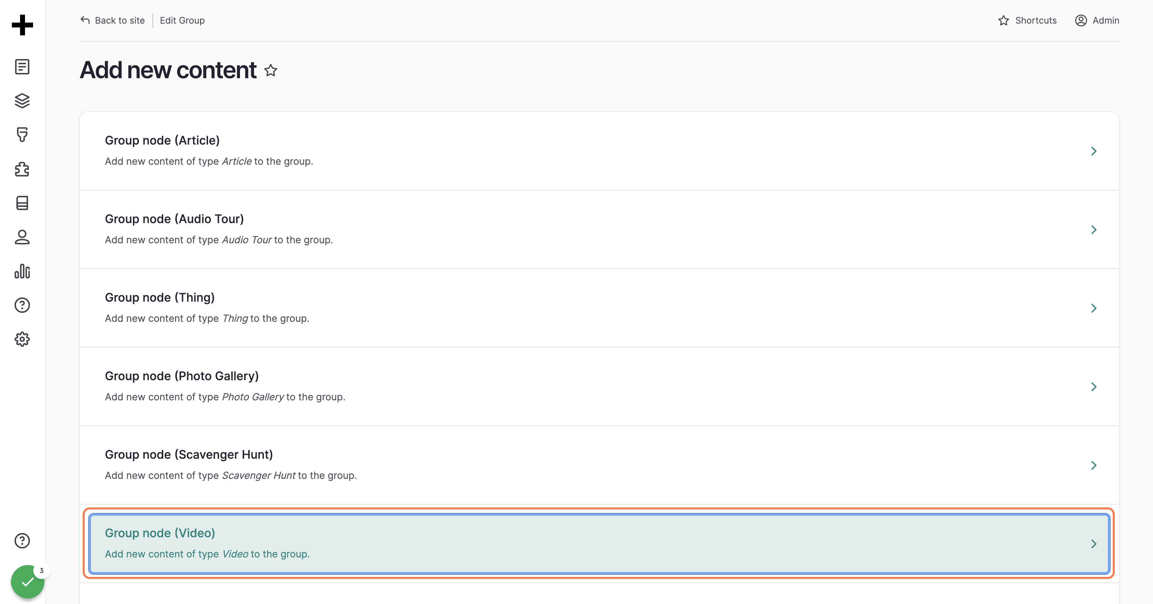
Task: Click chevron on Group node (Article) row
Action: 1094,151
